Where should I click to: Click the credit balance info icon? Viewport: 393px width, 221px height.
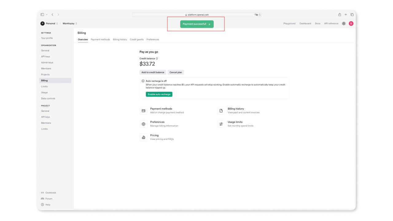click(157, 59)
